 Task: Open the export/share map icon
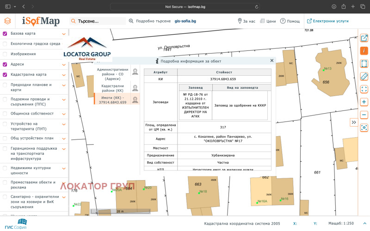click(x=364, y=37)
